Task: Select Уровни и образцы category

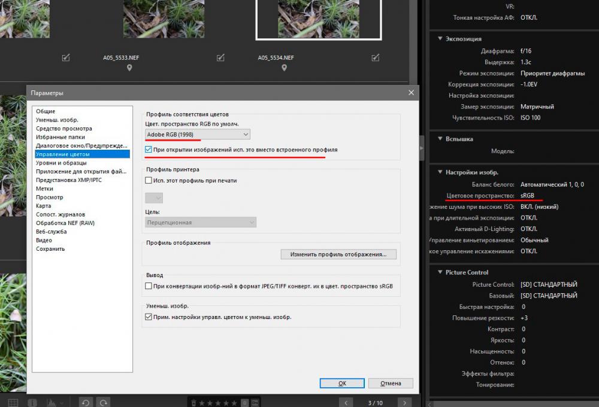Action: [82, 163]
